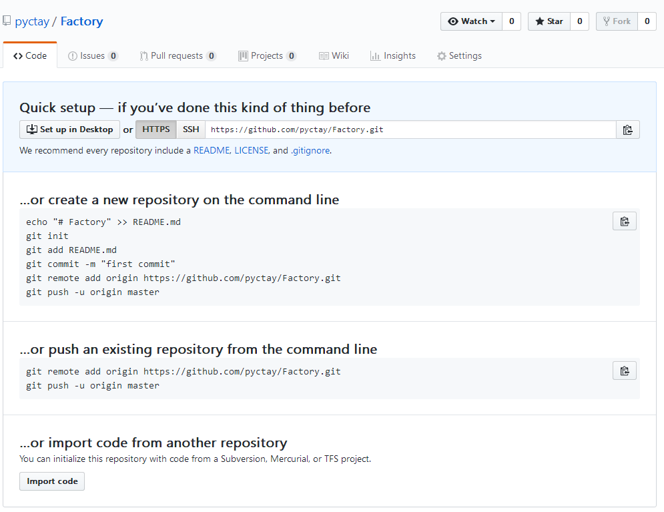This screenshot has width=664, height=512.
Task: Open the Factory repository link
Action: [81, 21]
